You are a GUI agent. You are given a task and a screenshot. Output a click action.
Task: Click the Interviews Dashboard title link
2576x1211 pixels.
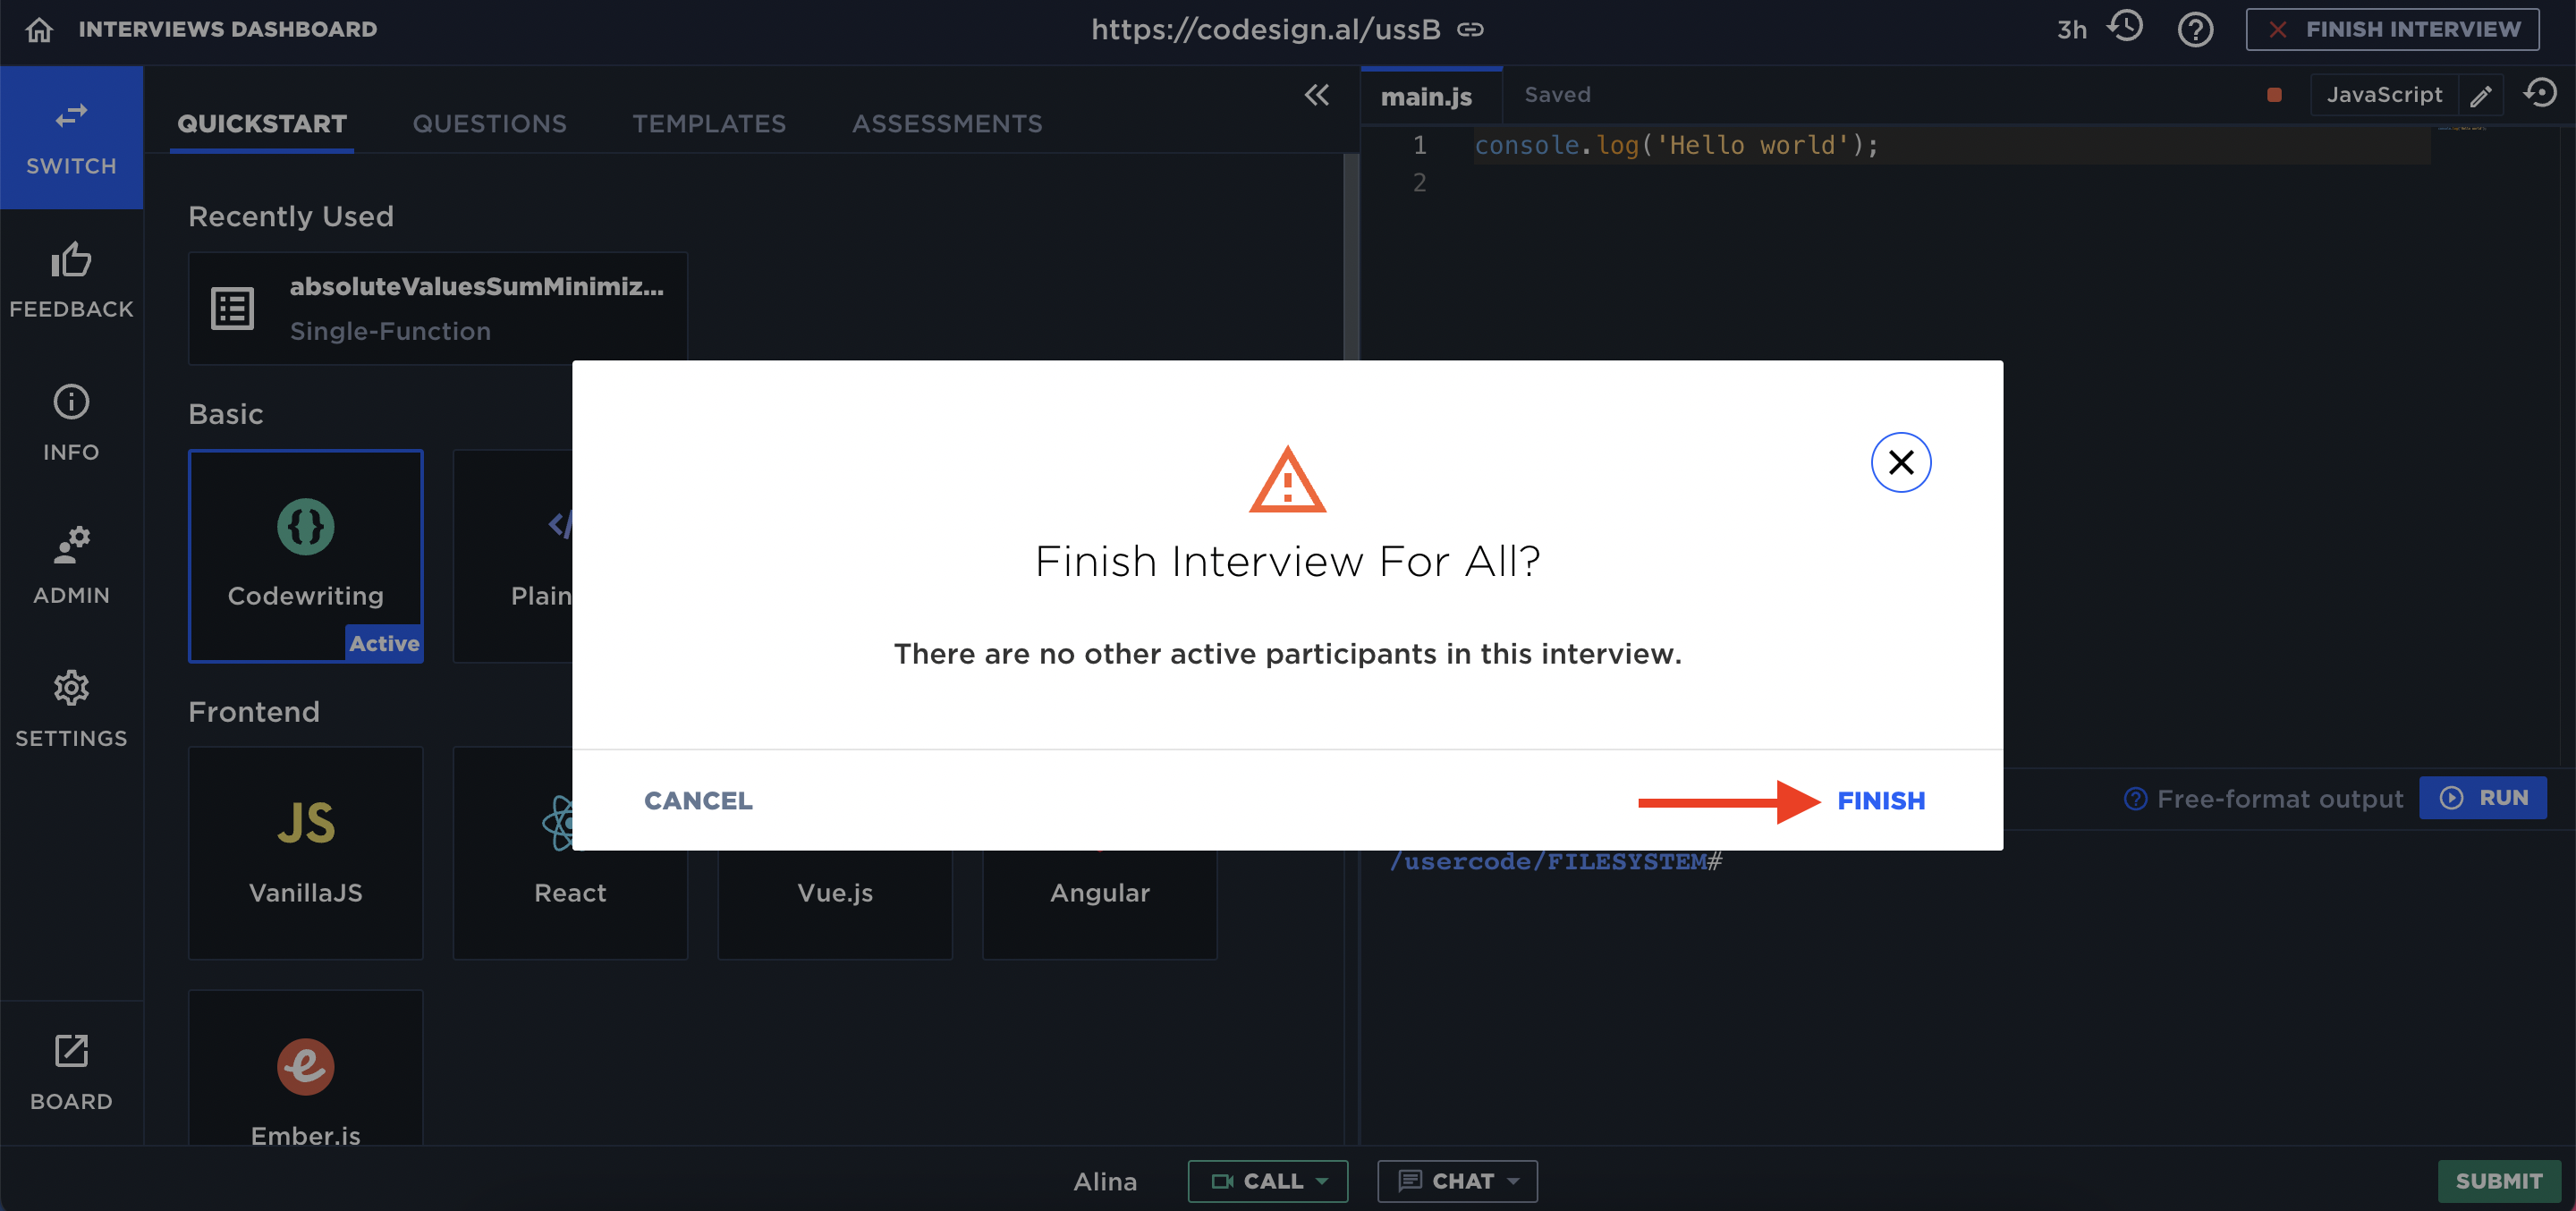228,30
